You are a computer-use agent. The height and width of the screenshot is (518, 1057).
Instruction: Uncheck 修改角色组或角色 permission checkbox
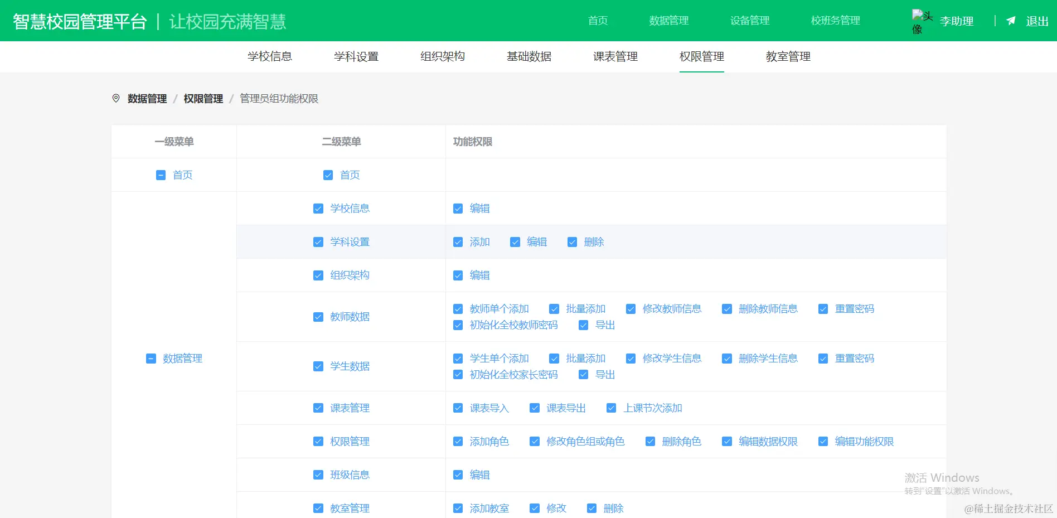click(534, 442)
